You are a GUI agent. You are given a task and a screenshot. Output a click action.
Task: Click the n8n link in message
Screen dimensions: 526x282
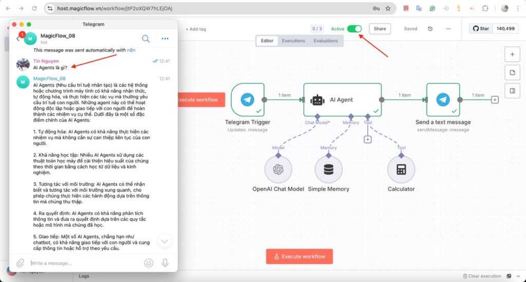tap(131, 50)
